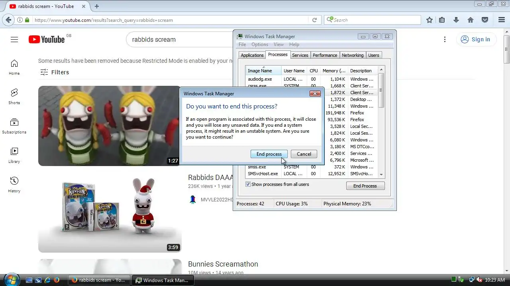Open the View menu in Task Manager

pyautogui.click(x=279, y=44)
